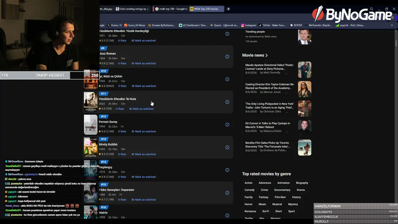
Task: Open pippirik Kick bookmark
Action: coord(350,25)
